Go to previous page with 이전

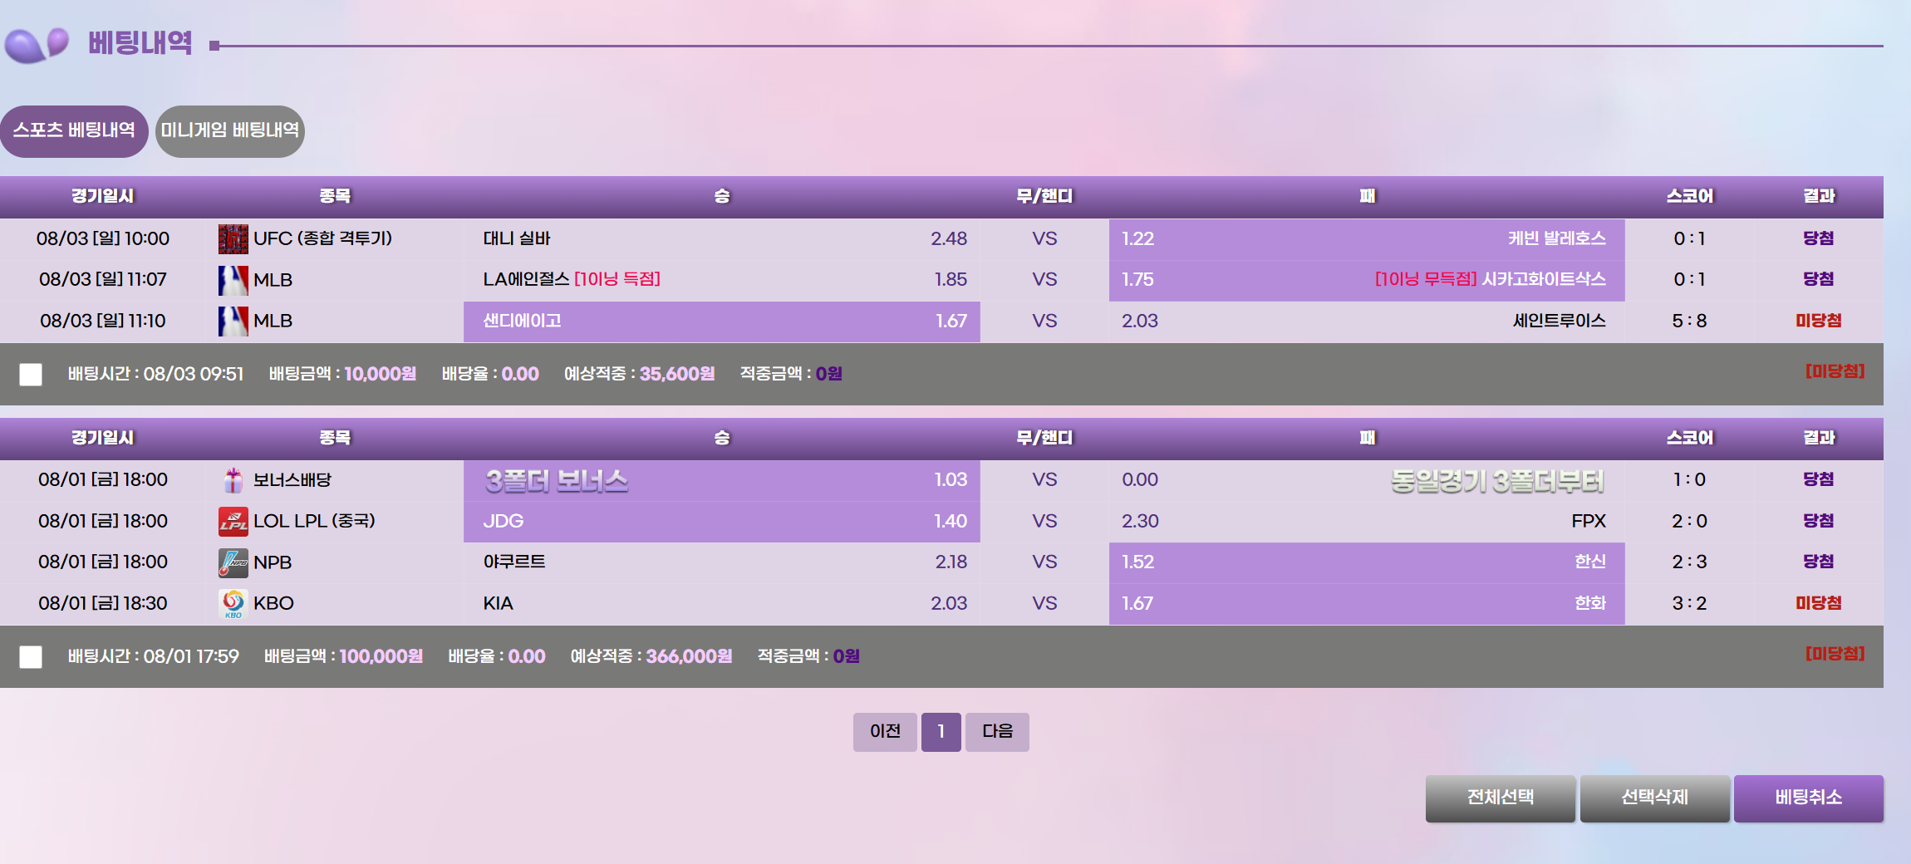(885, 732)
